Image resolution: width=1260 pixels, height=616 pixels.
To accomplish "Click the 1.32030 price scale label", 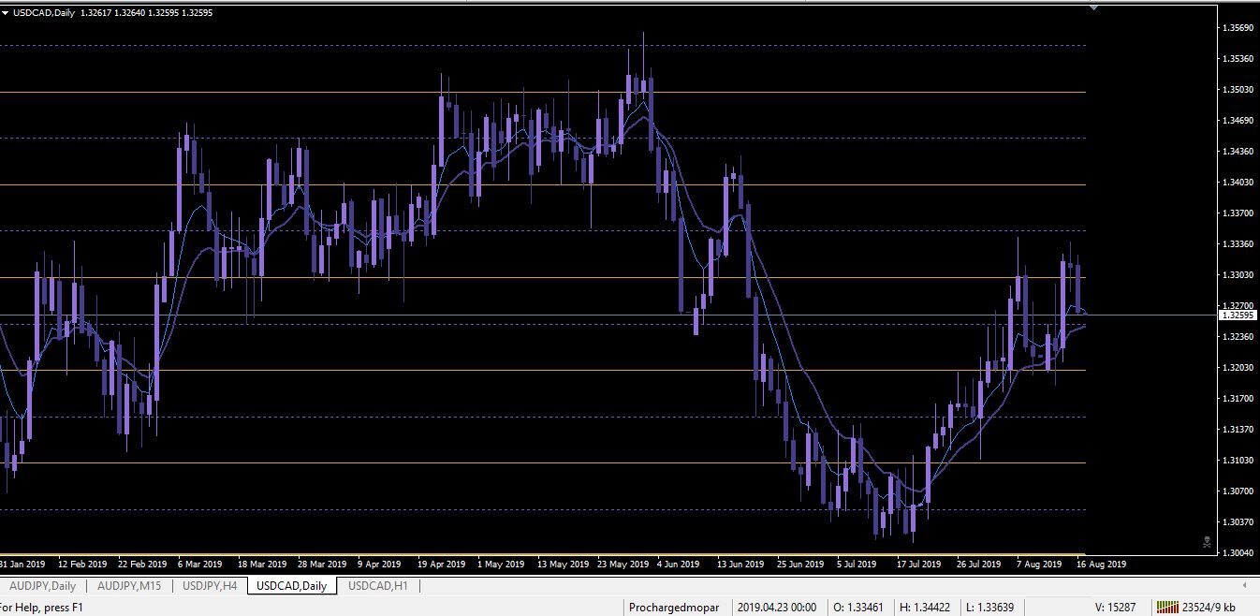I will pos(1238,367).
